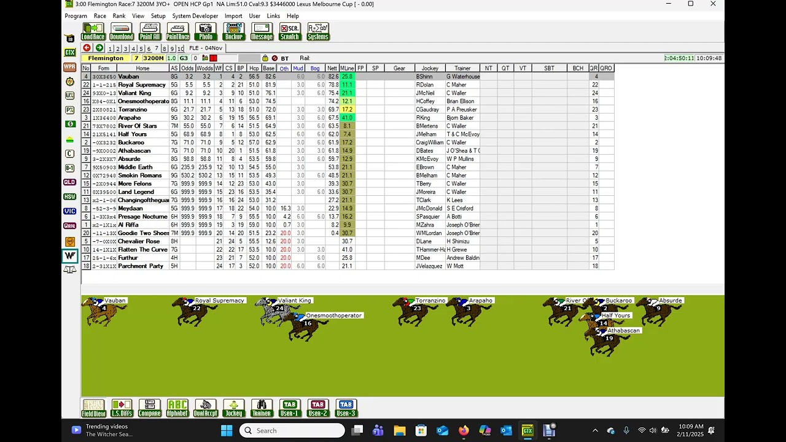Open the L.S.Diffs bottom icon
Image resolution: width=786 pixels, height=442 pixels.
point(122,408)
